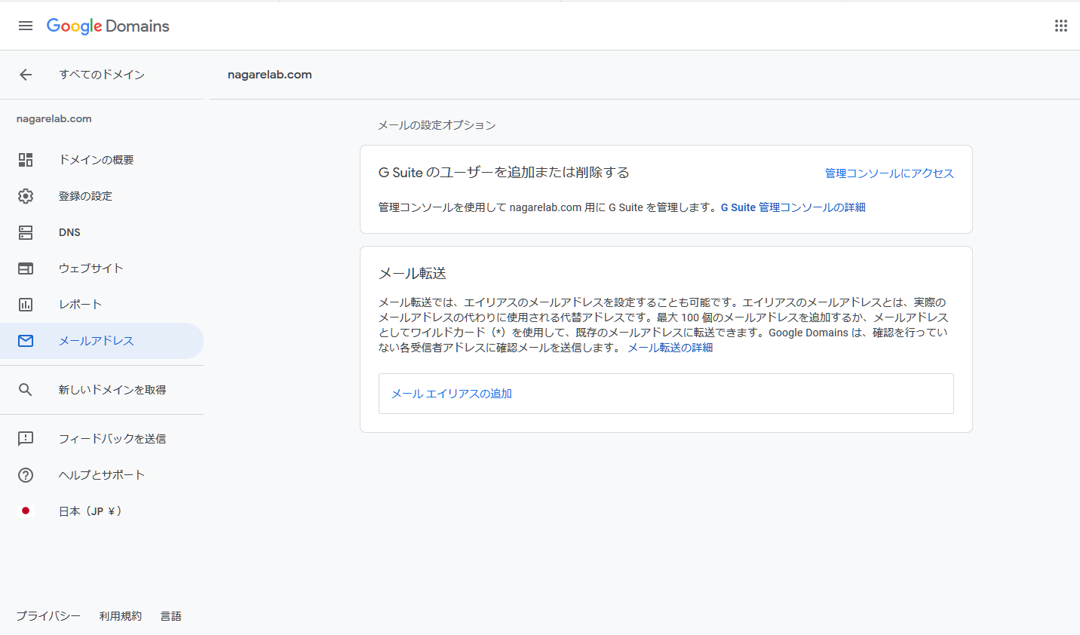Click G Suite のユーザーを追加または削除する heading

click(504, 173)
